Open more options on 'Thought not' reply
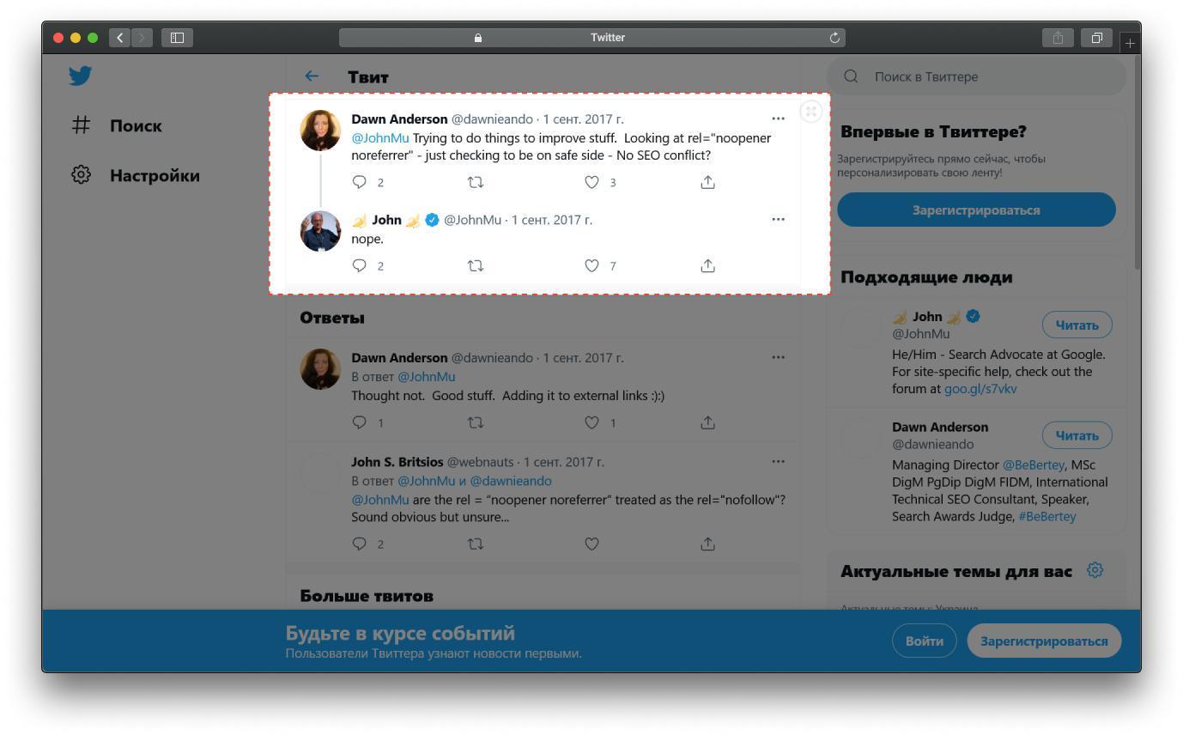This screenshot has width=1183, height=735. (x=778, y=357)
